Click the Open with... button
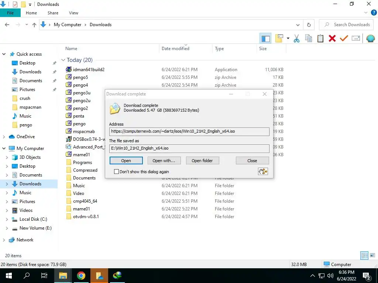 coord(164,161)
